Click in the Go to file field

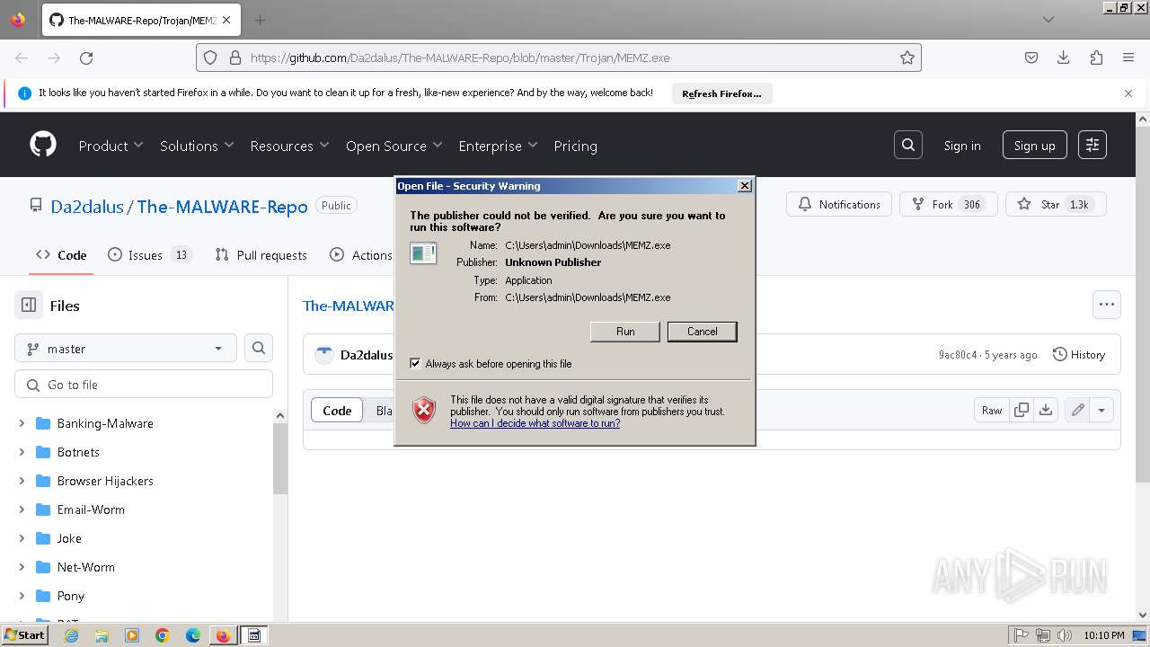pos(144,385)
